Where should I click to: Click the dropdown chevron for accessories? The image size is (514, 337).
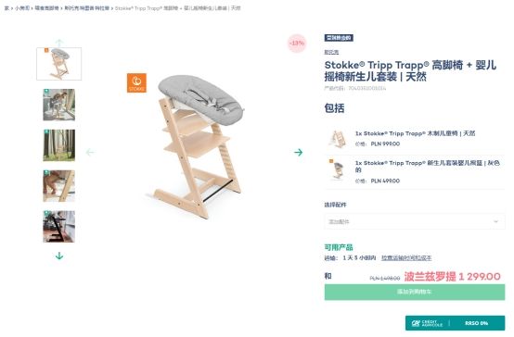[x=496, y=222]
